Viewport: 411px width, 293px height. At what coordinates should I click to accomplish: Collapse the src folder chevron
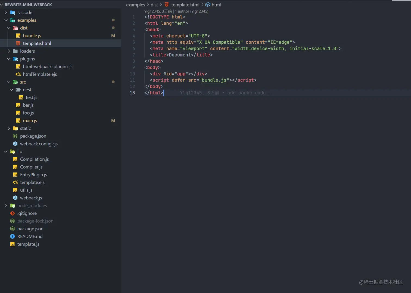point(9,82)
